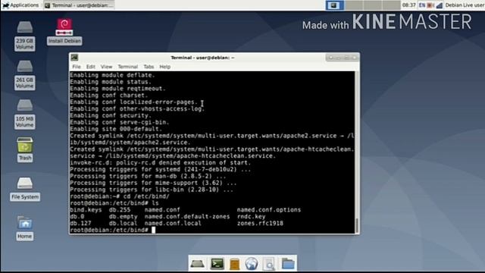This screenshot has width=485, height=273.
Task: Open the Home folder desktop icon
Action: click(x=25, y=228)
